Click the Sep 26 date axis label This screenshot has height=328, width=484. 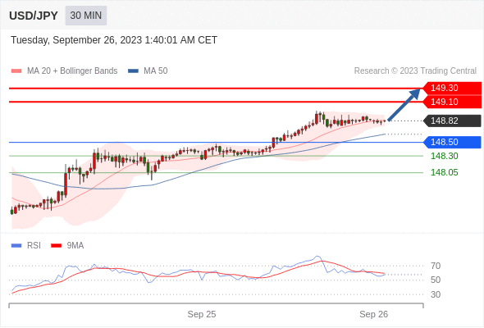[x=373, y=314]
